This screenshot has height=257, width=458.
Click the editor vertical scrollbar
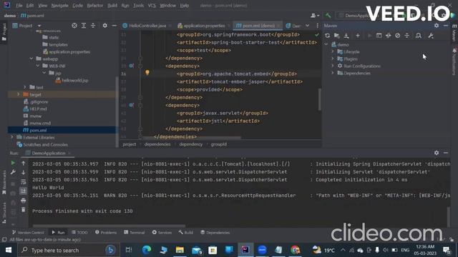(x=320, y=99)
